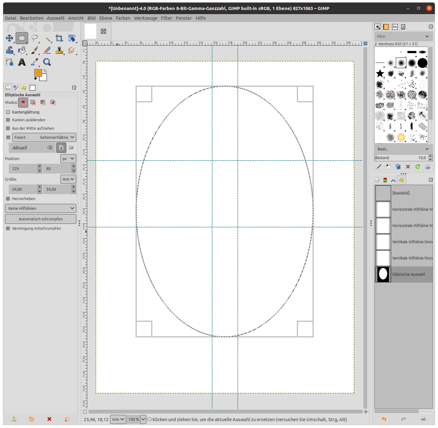Toggle the Fixiert checkbox
Image resolution: width=438 pixels, height=428 pixels.
(x=8, y=137)
